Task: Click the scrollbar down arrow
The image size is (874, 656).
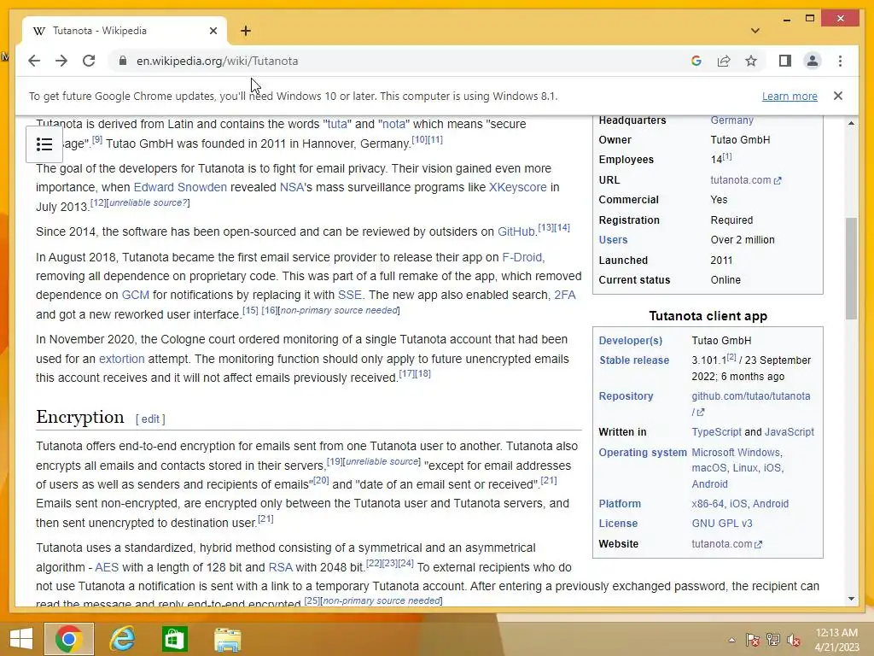Action: click(x=851, y=599)
